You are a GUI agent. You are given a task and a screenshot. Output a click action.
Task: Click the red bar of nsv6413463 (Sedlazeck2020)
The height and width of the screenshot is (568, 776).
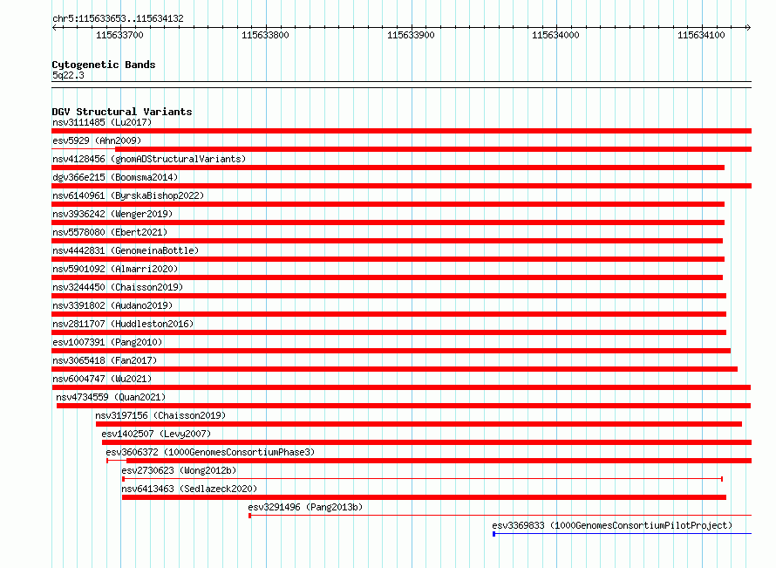click(424, 497)
